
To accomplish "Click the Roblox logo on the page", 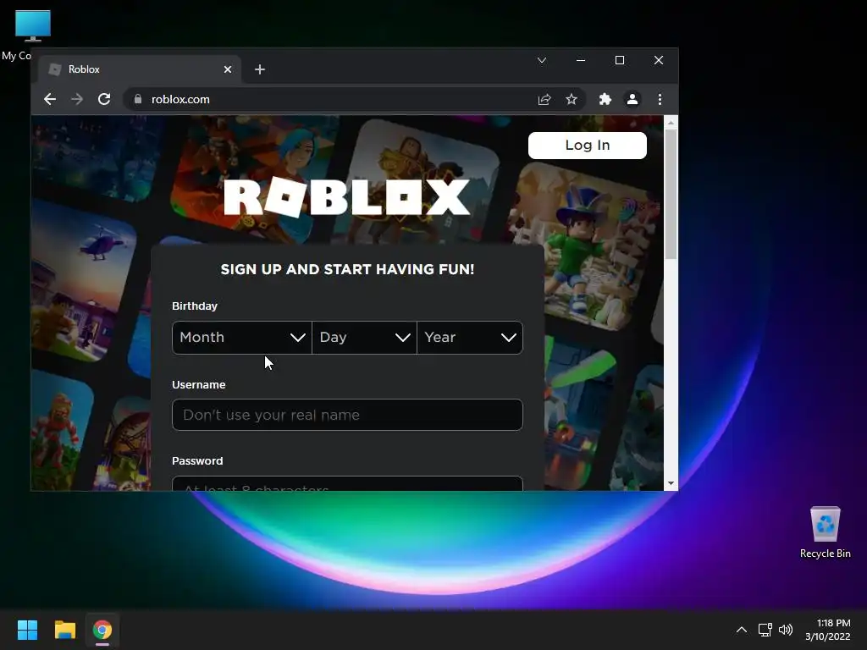I will 346,197.
